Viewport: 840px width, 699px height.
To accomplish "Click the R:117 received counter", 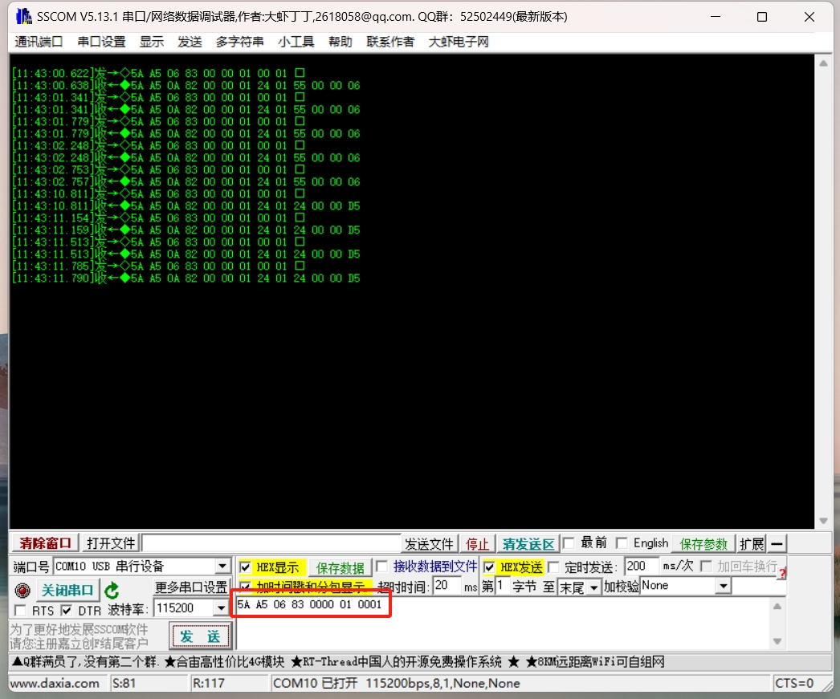I will (x=208, y=684).
